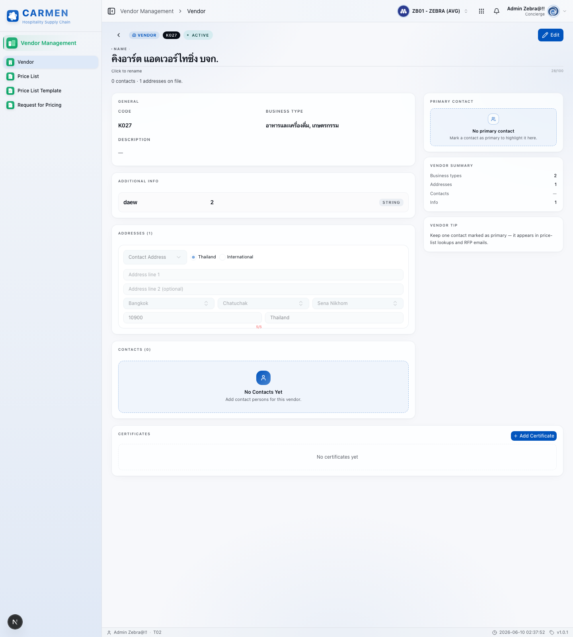Click the Admin Zebra avatar image
Viewport: 573px width, 637px height.
[x=554, y=11]
